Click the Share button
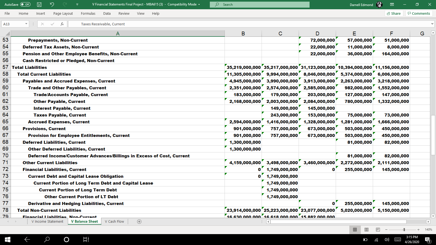Image resolution: width=436 pixels, height=245 pixels. coord(394,13)
